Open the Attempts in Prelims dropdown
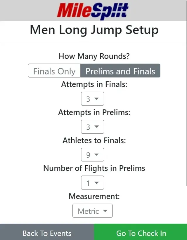The image size is (187, 240). [x=93, y=127]
